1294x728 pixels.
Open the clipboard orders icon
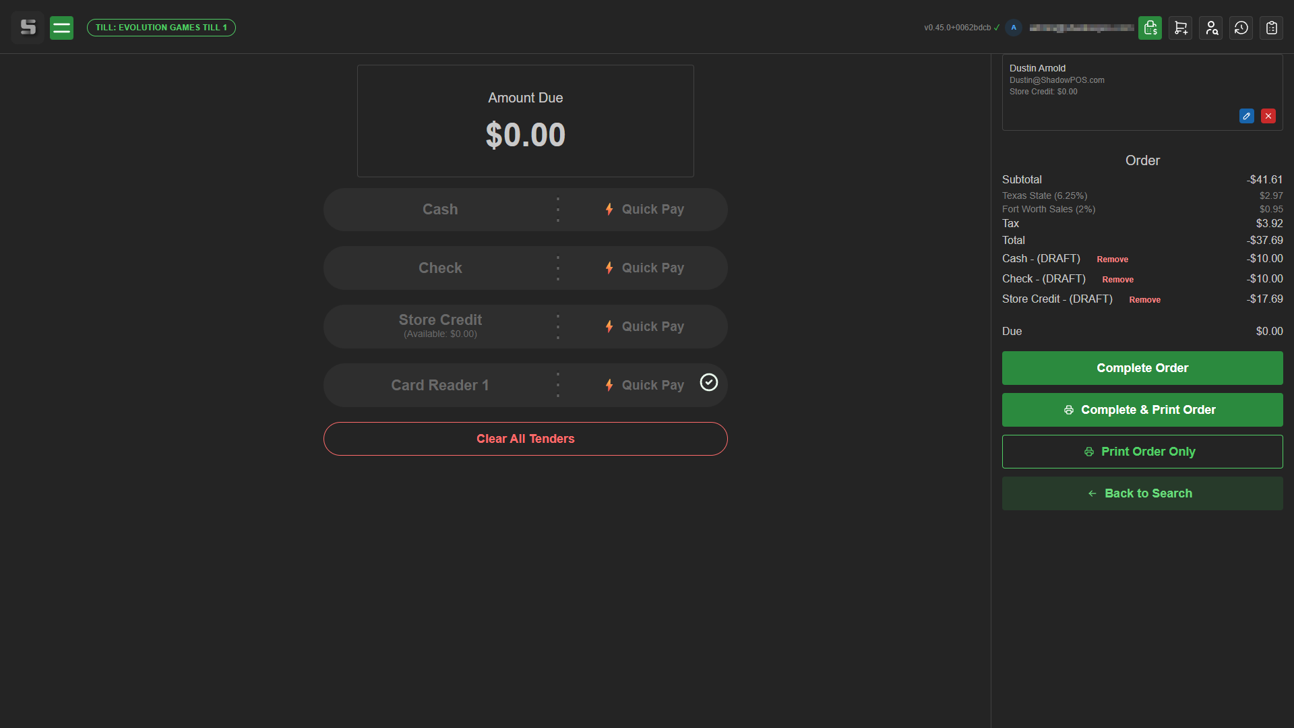coord(1272,28)
